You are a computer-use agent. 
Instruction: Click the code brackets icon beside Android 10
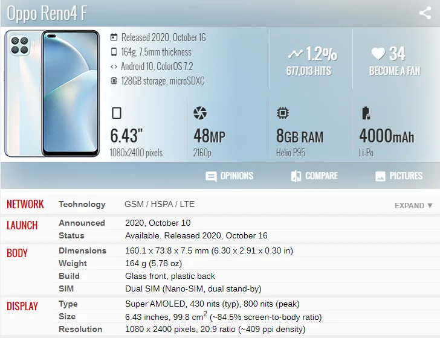tap(114, 67)
